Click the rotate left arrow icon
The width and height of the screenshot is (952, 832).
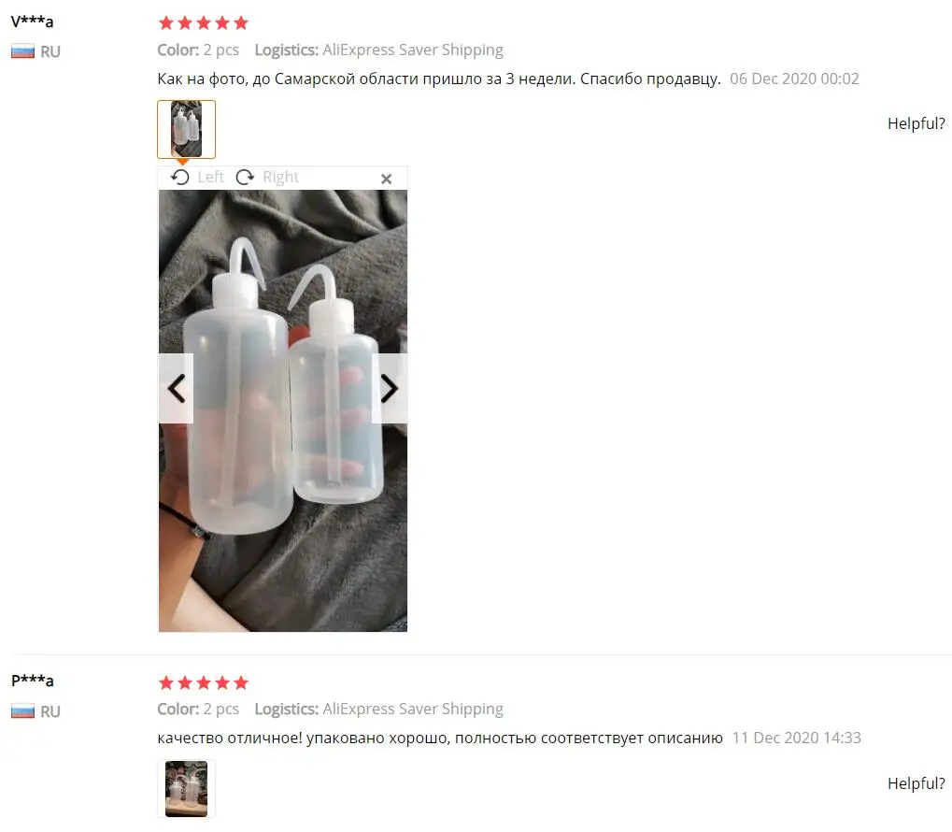(x=179, y=178)
